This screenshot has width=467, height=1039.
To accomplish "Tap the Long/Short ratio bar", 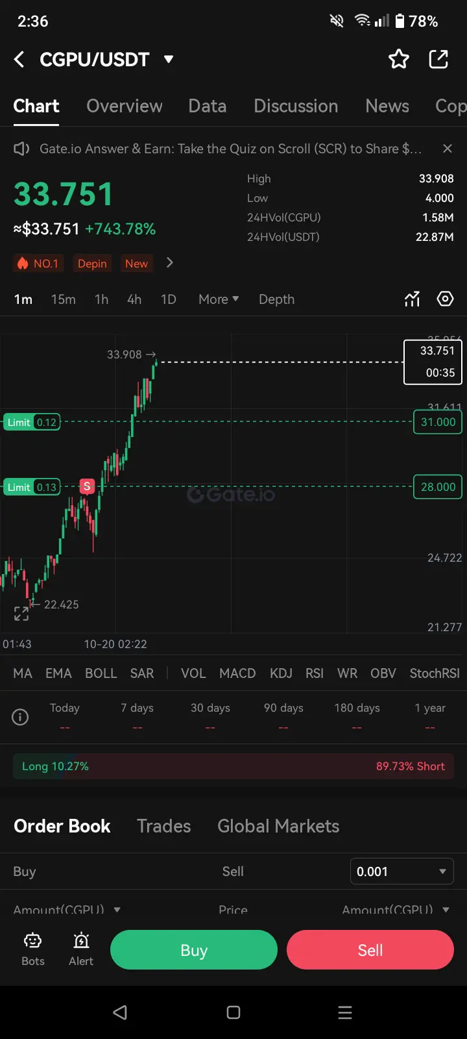I will point(233,766).
